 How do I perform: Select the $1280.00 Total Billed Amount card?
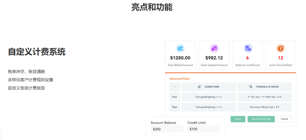click(x=180, y=55)
